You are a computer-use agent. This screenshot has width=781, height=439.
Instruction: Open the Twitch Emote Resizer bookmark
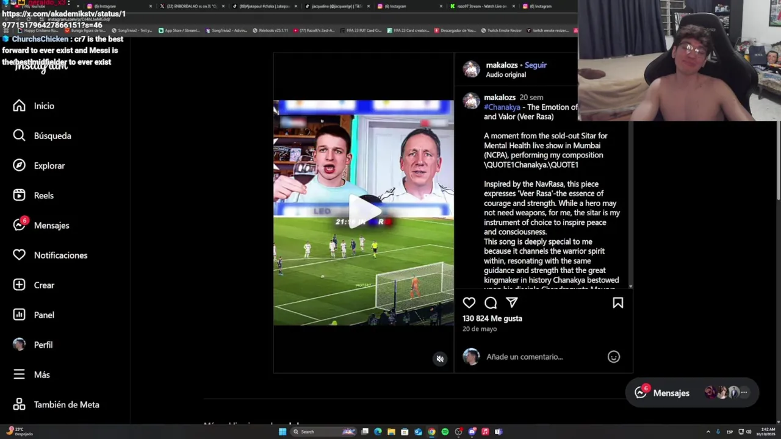click(x=501, y=30)
